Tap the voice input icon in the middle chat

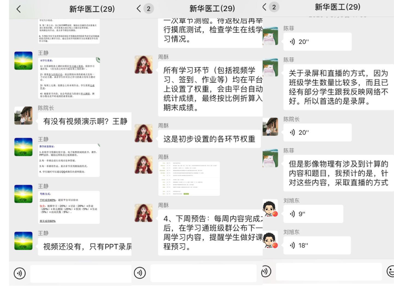[140, 273]
